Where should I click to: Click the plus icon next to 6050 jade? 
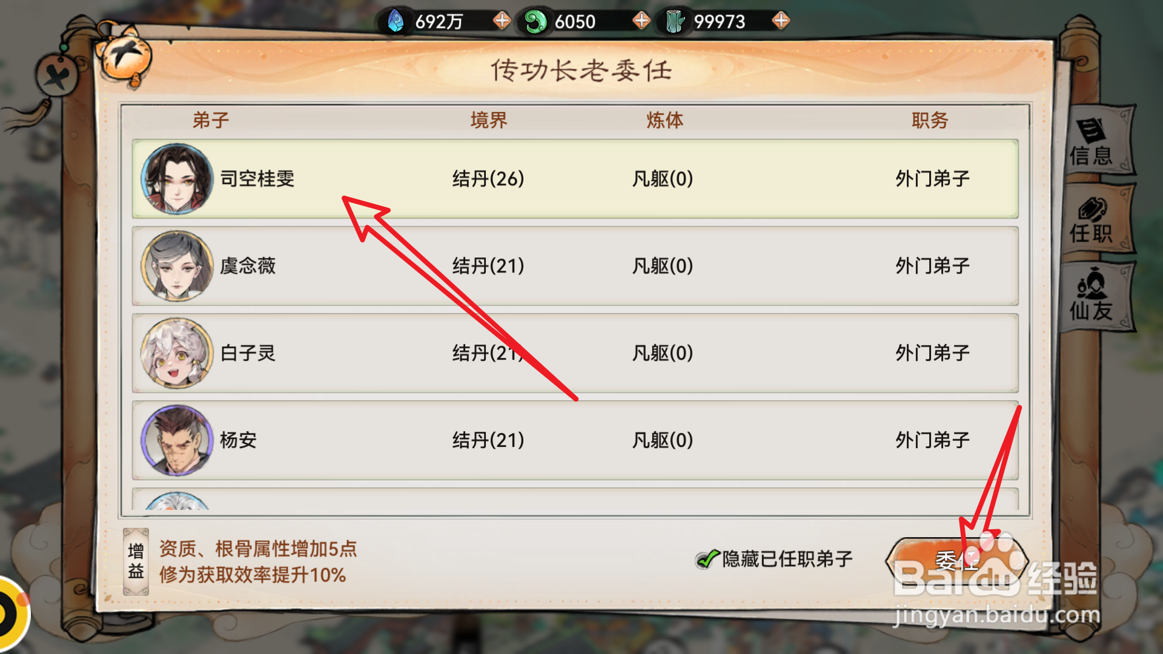(x=641, y=21)
